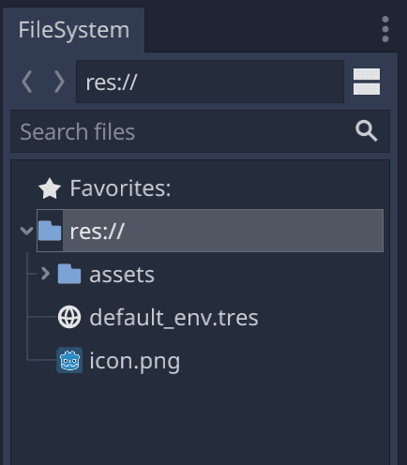Go back to previous folder

coord(27,82)
